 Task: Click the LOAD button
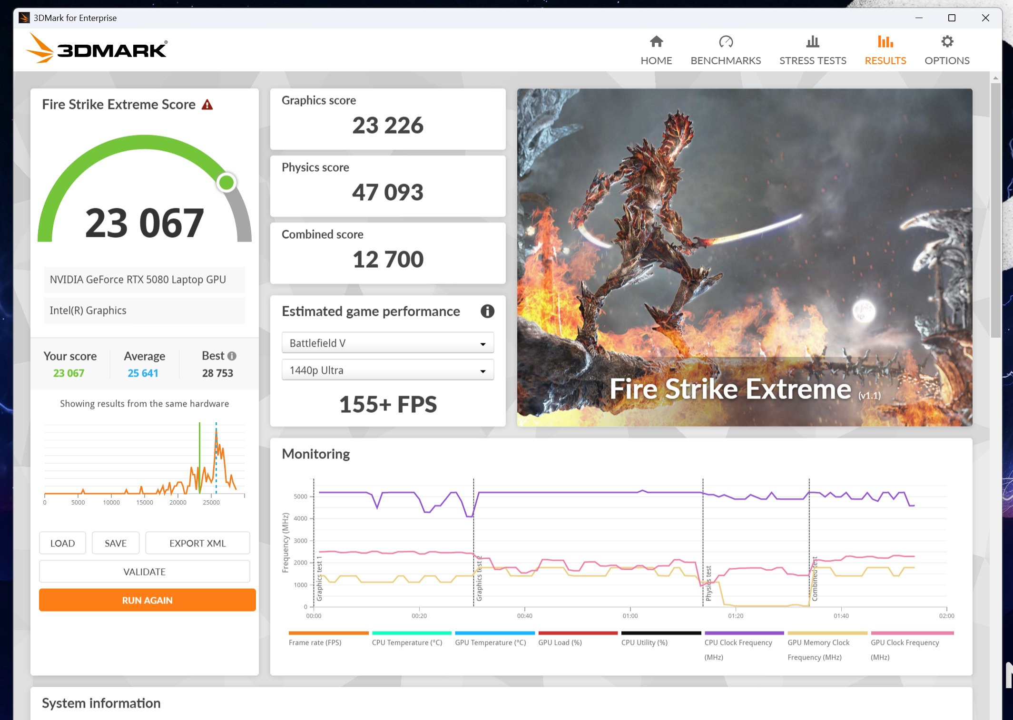pyautogui.click(x=62, y=543)
